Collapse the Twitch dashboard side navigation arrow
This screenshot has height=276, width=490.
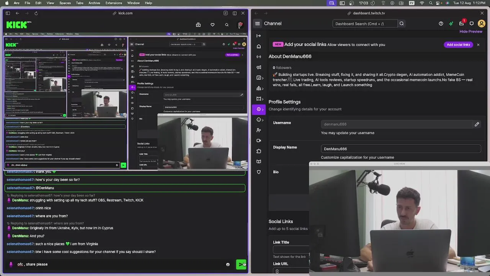point(259,36)
